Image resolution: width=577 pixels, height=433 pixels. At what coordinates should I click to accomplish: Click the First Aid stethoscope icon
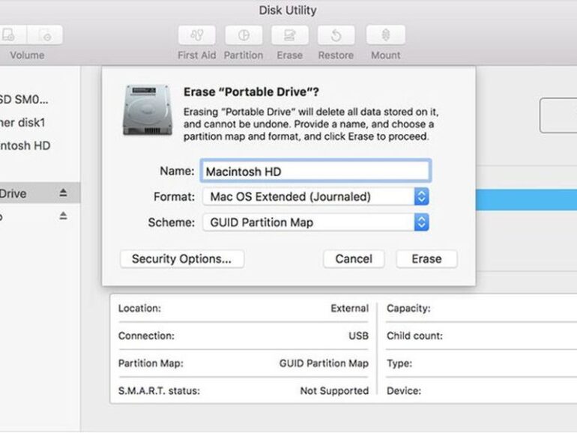[x=197, y=35]
